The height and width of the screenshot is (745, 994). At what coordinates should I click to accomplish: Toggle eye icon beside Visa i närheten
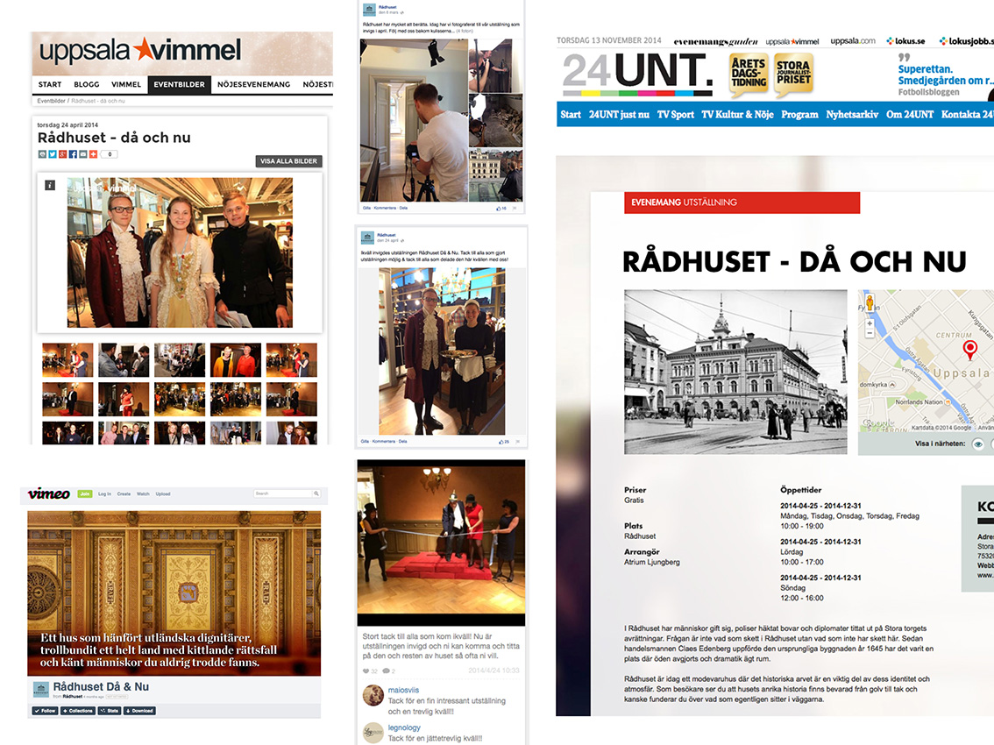click(x=978, y=443)
